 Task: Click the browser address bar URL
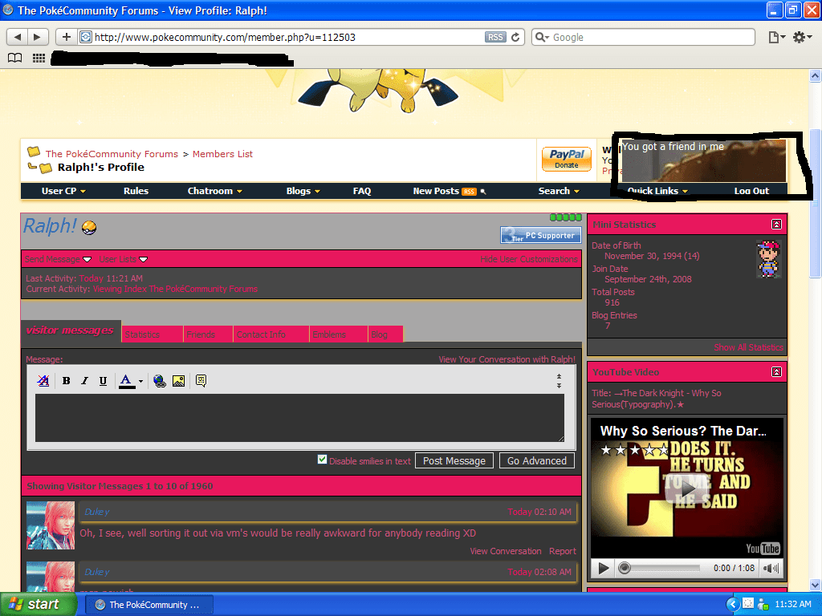[225, 37]
